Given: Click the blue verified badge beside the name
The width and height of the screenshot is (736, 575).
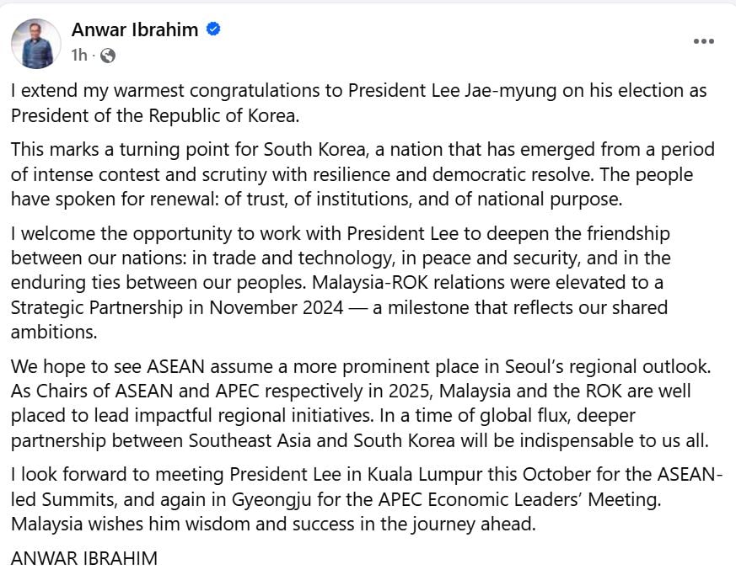Looking at the screenshot, I should pyautogui.click(x=213, y=29).
